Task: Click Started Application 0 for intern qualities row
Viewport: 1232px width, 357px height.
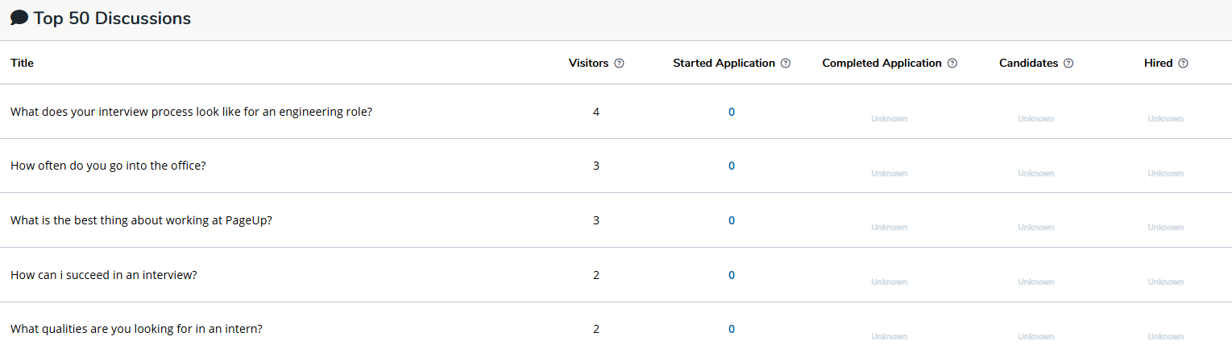Action: [x=732, y=329]
